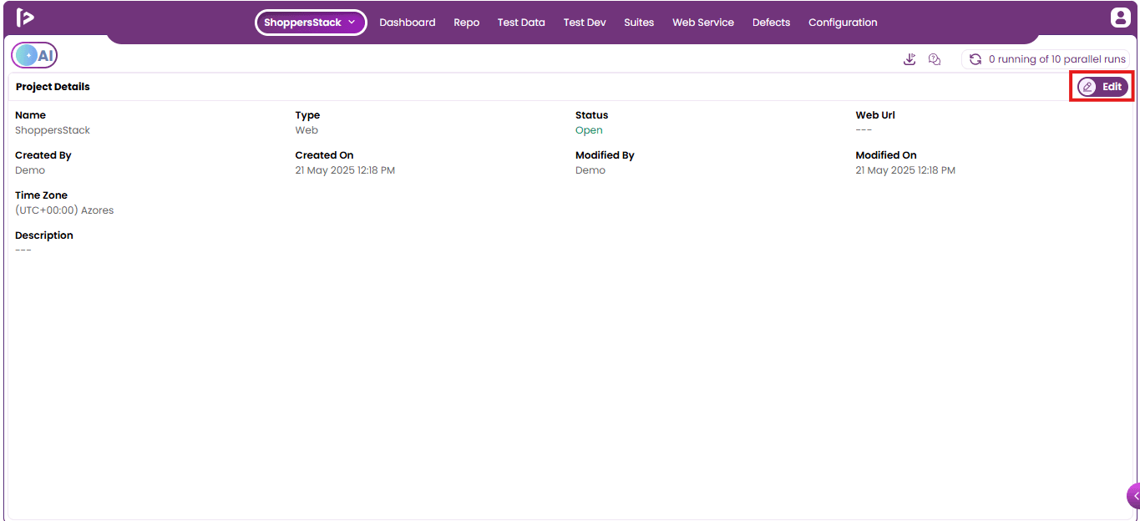Click the Project Details heading
This screenshot has height=521, width=1140.
(x=53, y=87)
